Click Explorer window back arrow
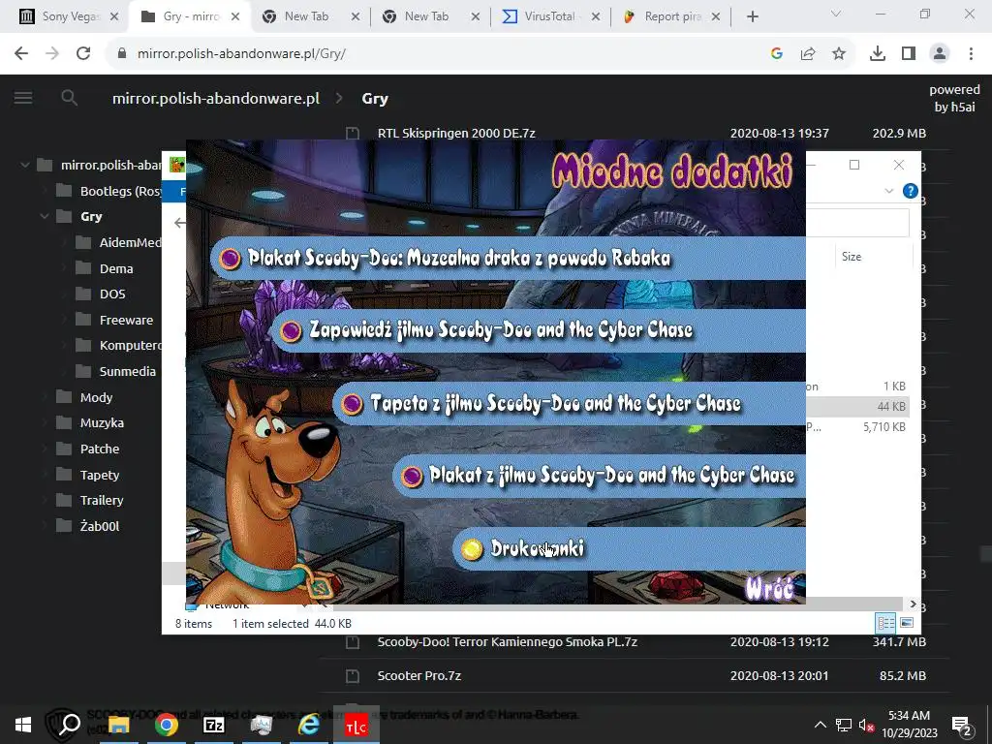The height and width of the screenshot is (744, 992). click(x=180, y=223)
